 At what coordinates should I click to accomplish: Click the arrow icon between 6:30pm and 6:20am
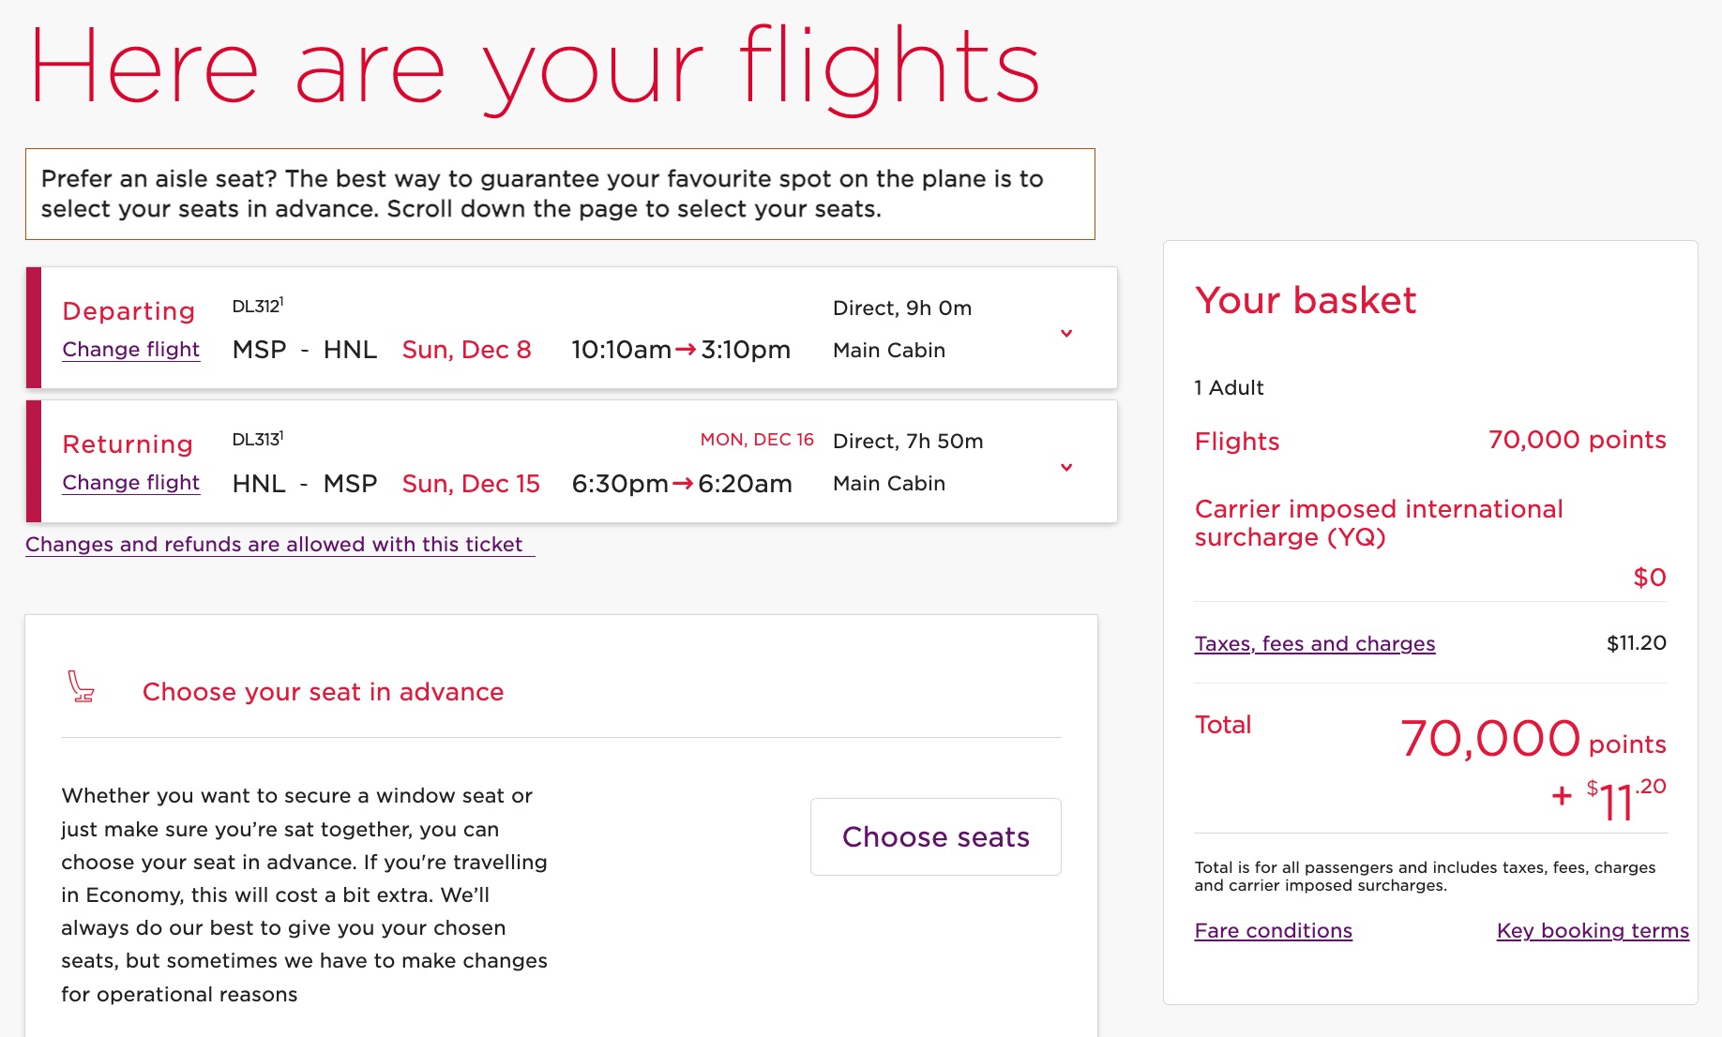(682, 483)
